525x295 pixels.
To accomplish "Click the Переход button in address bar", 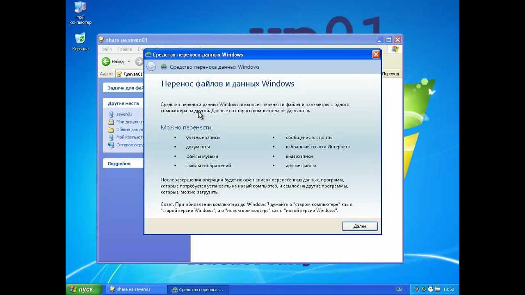I will click(390, 74).
